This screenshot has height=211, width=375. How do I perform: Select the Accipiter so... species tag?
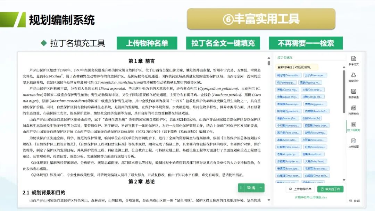(x=289, y=161)
